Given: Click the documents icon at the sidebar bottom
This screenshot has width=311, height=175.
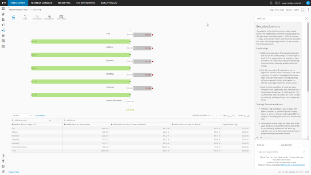Looking at the screenshot, I should pyautogui.click(x=3, y=171).
